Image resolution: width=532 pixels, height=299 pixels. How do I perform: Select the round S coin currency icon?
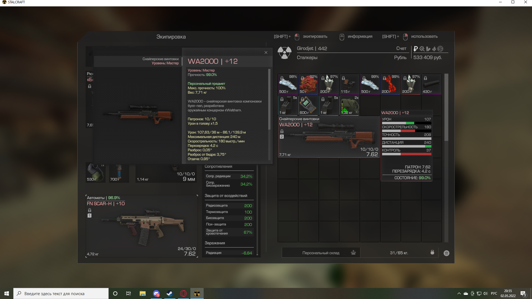pyautogui.click(x=440, y=49)
